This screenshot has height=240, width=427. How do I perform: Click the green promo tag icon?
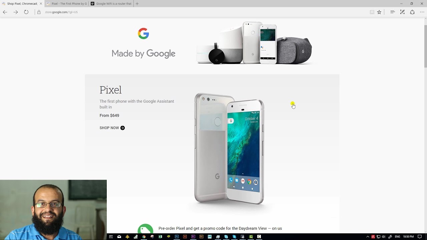point(145,229)
